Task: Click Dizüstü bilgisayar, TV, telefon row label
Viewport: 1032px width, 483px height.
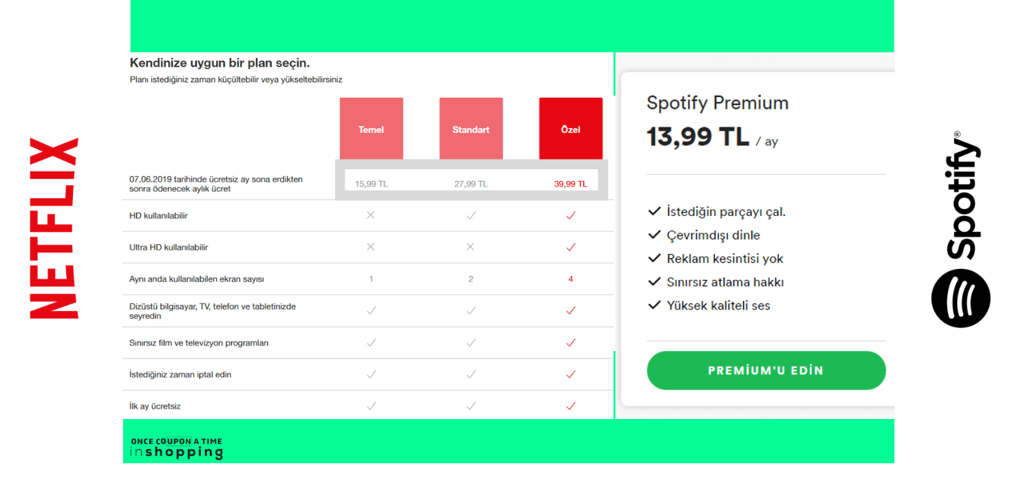Action: [x=213, y=311]
